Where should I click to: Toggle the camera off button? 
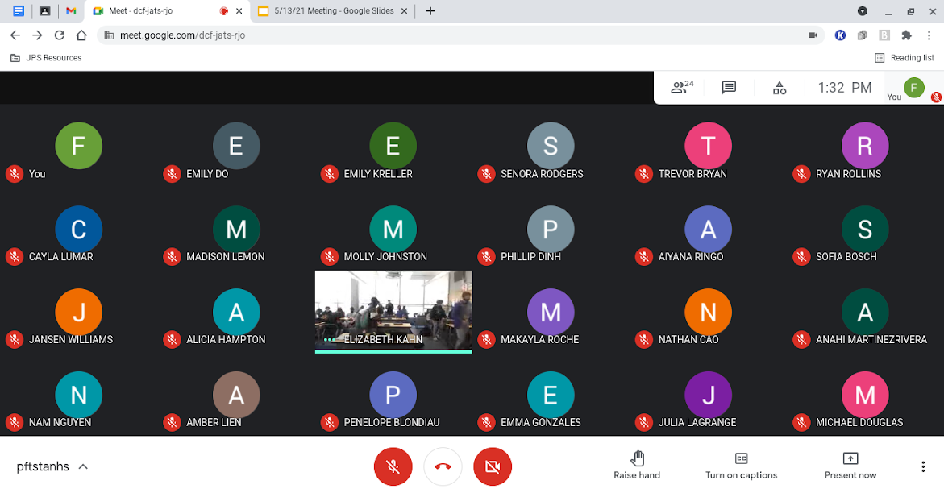tap(493, 466)
